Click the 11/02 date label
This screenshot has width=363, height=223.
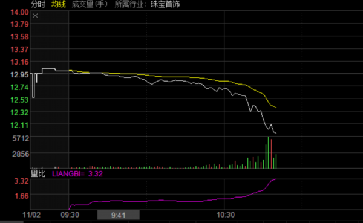click(31, 215)
